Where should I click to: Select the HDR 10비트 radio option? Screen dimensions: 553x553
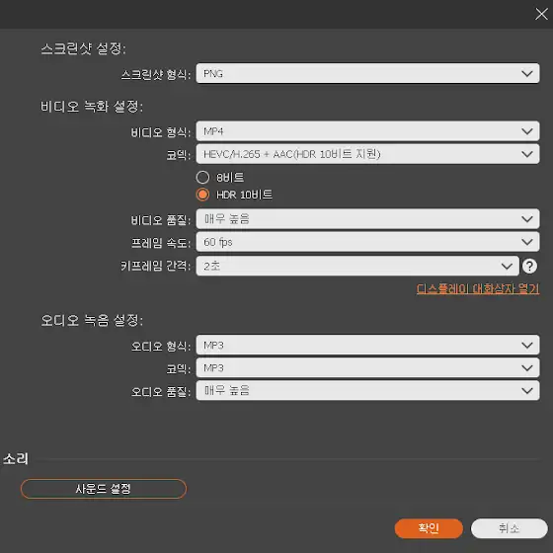click(x=202, y=195)
